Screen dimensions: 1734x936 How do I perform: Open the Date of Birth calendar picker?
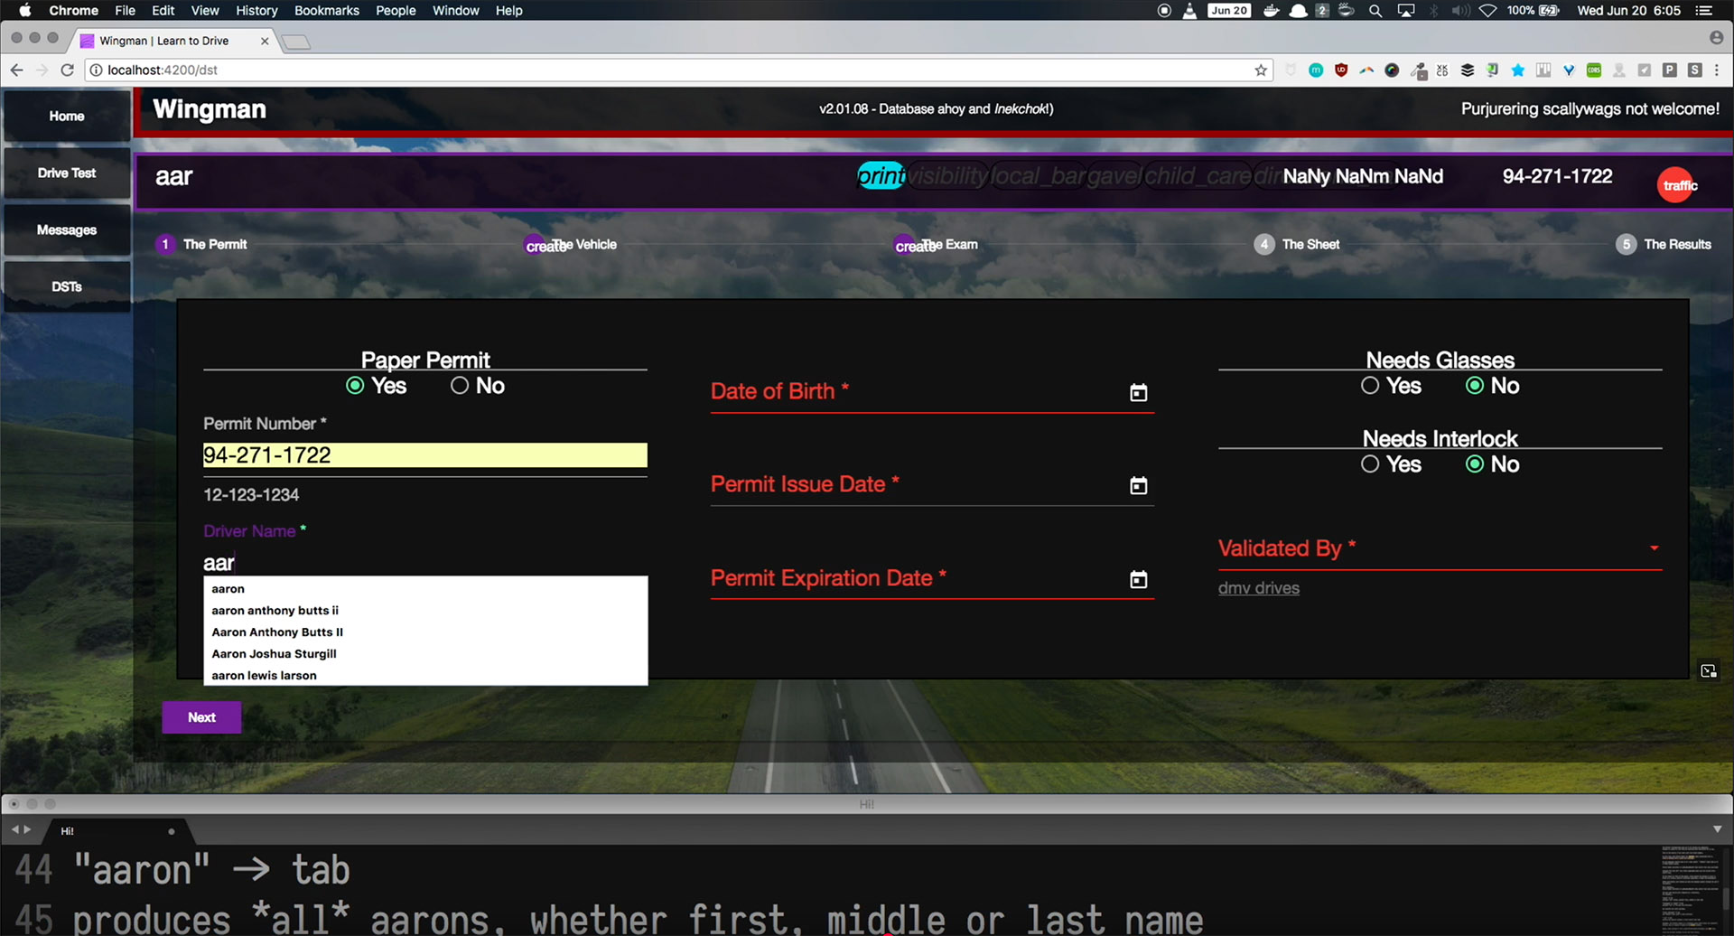click(1138, 393)
